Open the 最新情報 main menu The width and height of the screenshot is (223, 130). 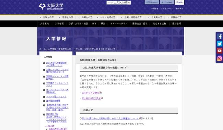coord(176,24)
